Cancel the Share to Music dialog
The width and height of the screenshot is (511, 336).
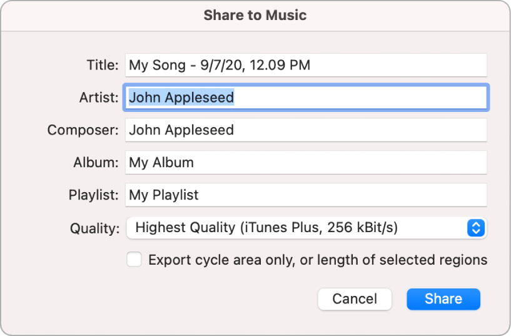pyautogui.click(x=355, y=299)
